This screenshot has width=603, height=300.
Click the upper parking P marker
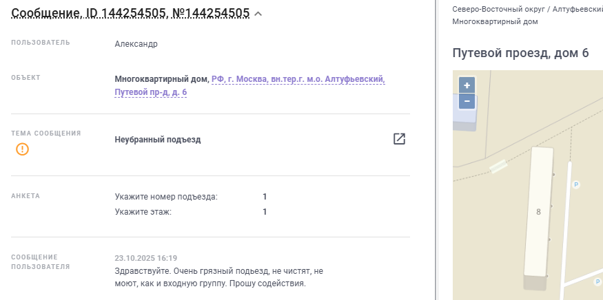click(577, 184)
